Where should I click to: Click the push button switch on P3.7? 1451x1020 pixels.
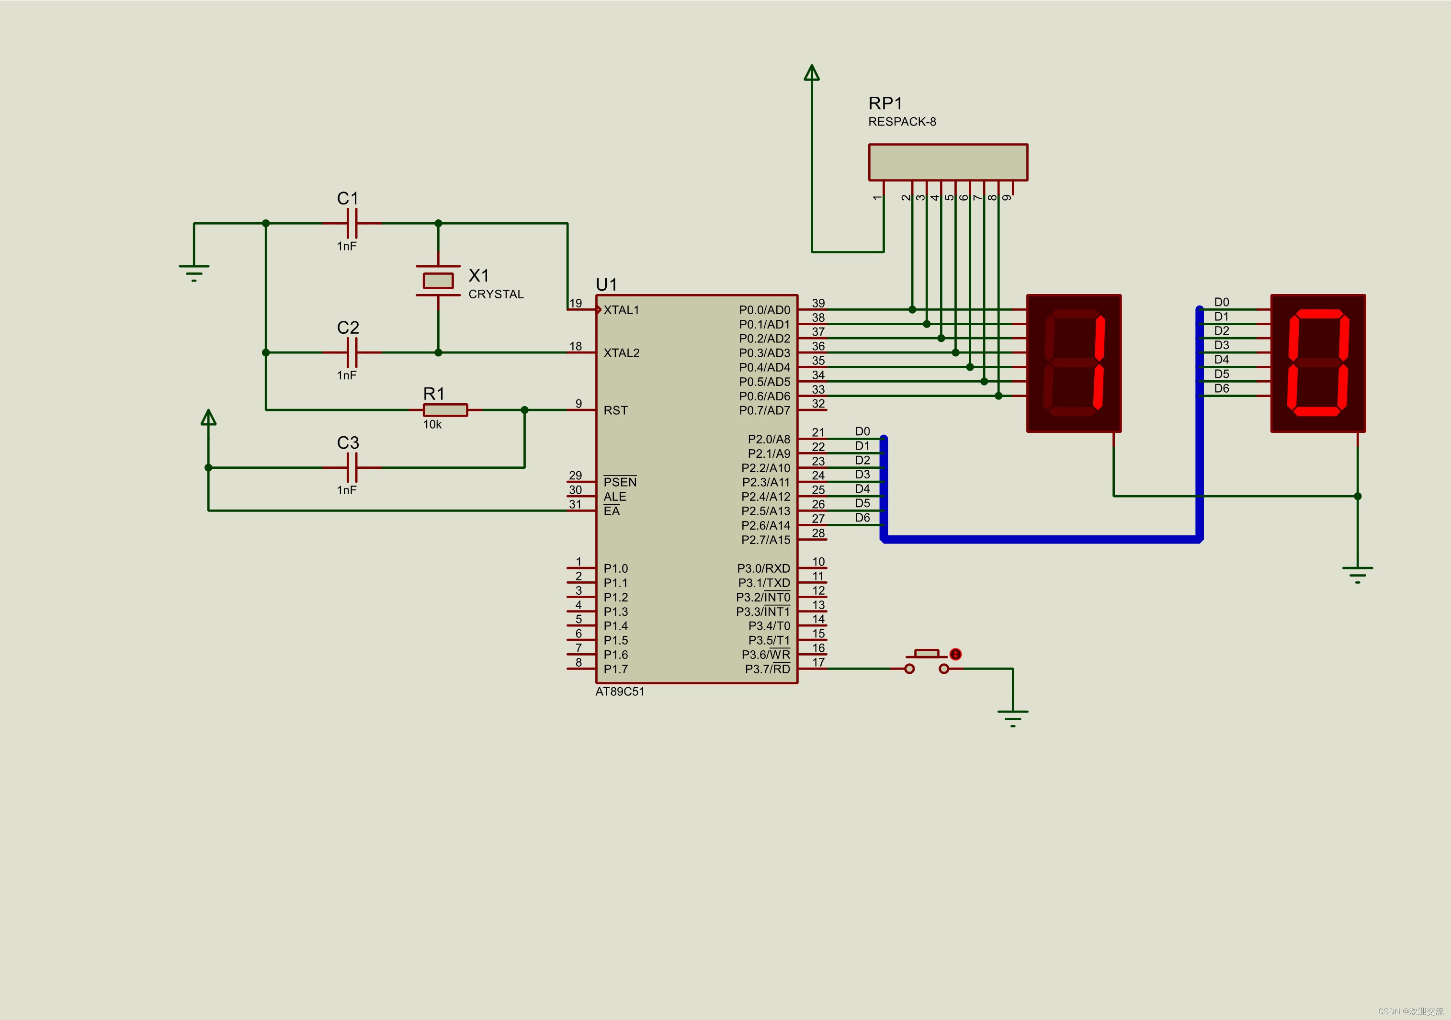[x=927, y=662]
